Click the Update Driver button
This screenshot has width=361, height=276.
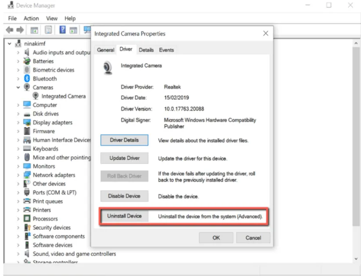click(124, 158)
